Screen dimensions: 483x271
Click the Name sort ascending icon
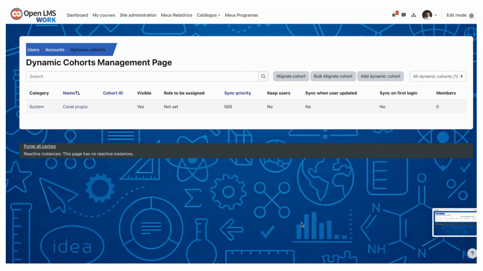coord(78,93)
